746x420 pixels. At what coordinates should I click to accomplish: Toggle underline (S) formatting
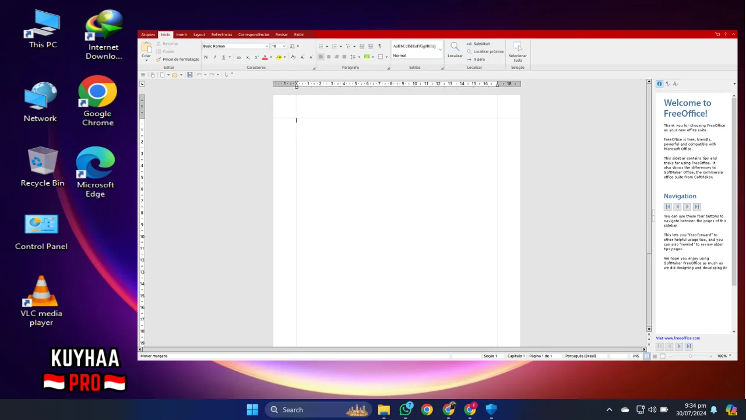223,57
